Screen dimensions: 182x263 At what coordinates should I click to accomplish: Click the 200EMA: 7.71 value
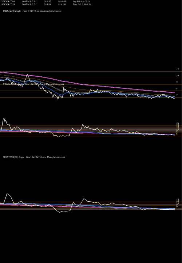point(29,4)
